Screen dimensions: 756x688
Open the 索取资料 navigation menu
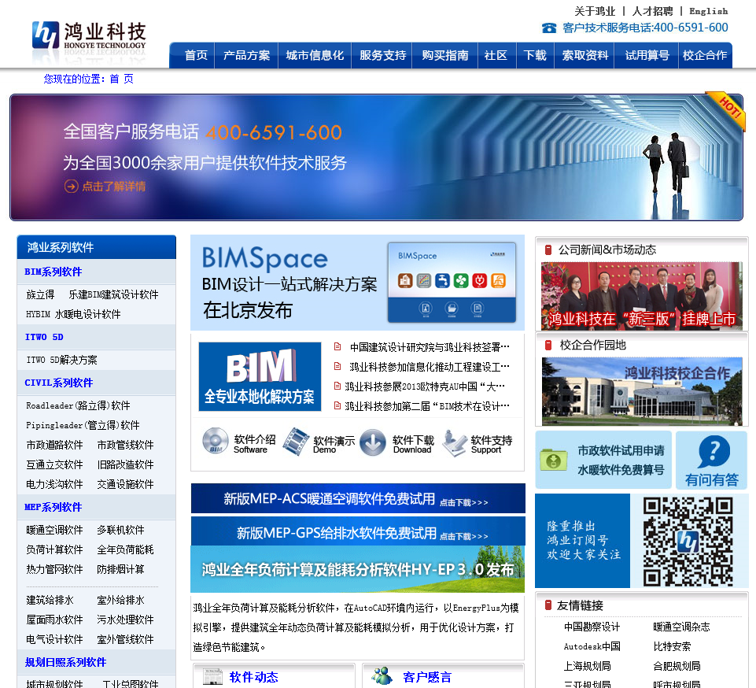[x=585, y=55]
